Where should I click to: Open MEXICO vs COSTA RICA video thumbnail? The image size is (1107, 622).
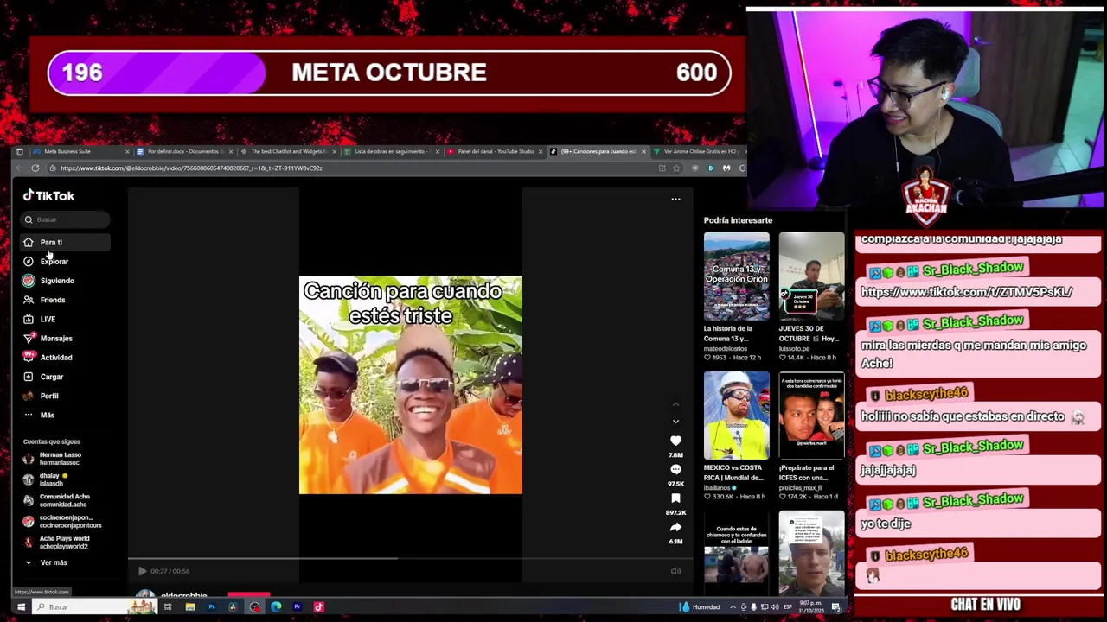(736, 416)
